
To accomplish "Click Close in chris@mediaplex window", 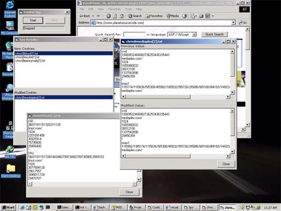I will coord(226,164).
